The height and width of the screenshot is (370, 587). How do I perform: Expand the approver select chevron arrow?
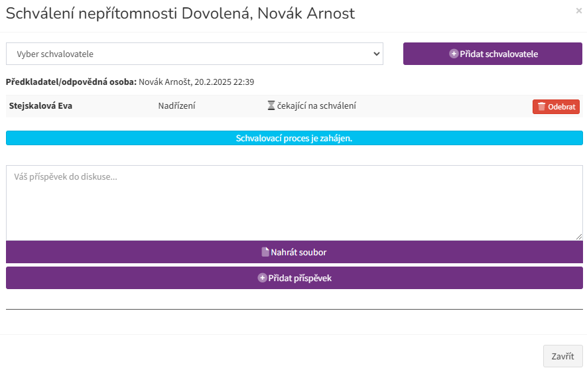coord(377,54)
